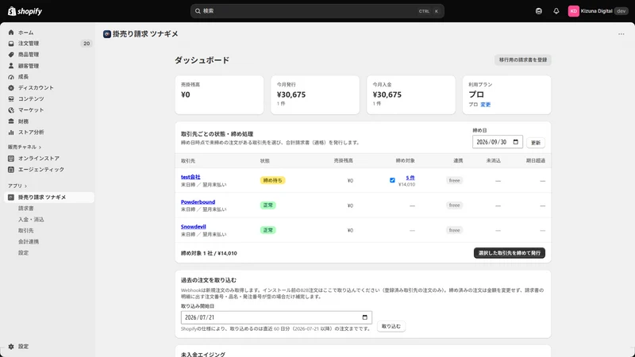Go to the 取引先 subpage
Image resolution: width=635 pixels, height=357 pixels.
(x=26, y=230)
